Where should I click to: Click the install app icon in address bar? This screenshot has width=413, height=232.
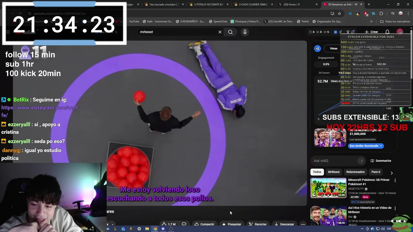332,14
